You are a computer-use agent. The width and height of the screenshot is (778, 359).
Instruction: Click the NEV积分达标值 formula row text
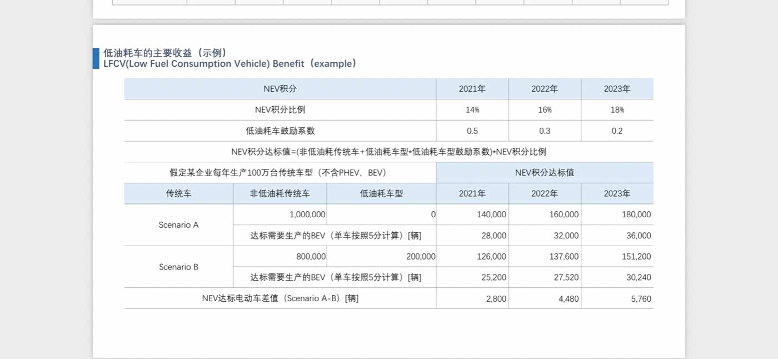pos(388,152)
